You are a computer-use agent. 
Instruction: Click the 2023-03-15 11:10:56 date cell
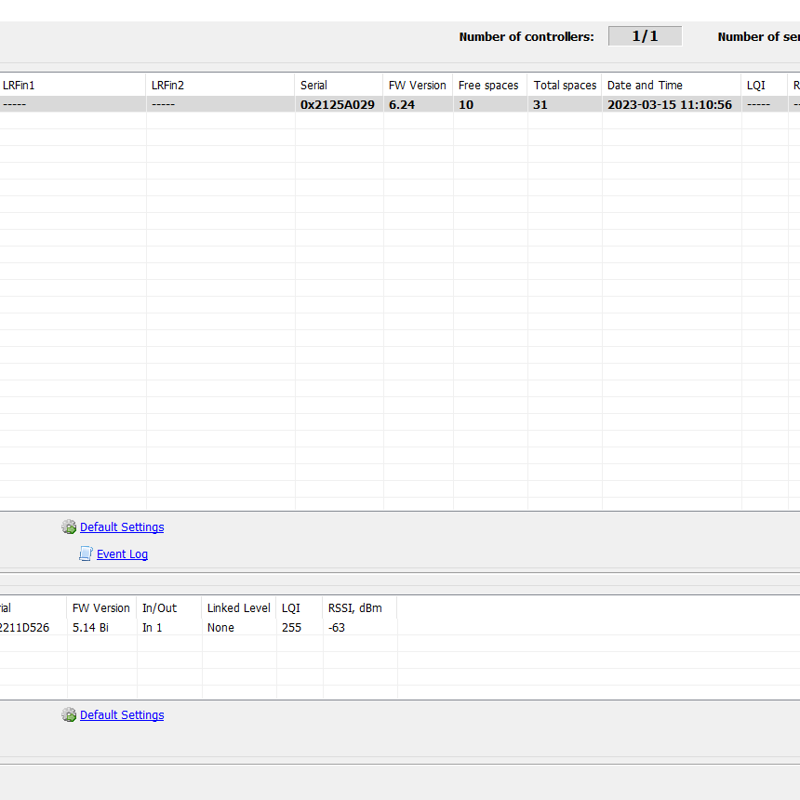point(670,105)
